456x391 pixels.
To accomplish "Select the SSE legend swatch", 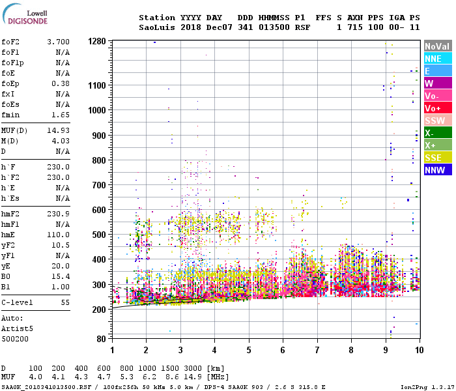I will 438,158.
